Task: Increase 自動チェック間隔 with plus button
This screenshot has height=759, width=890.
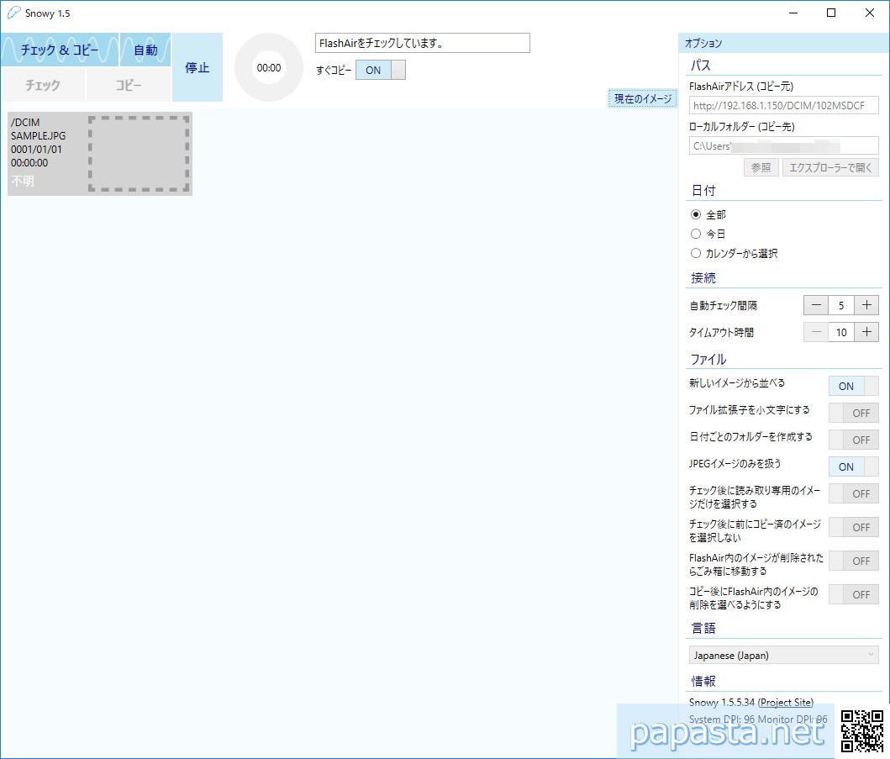Action: click(x=866, y=306)
